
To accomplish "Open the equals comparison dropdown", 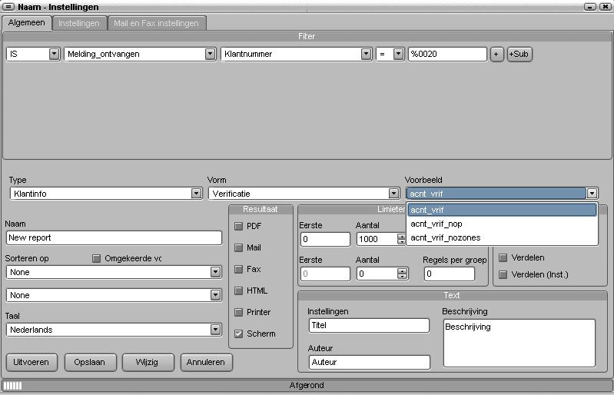I will 398,54.
